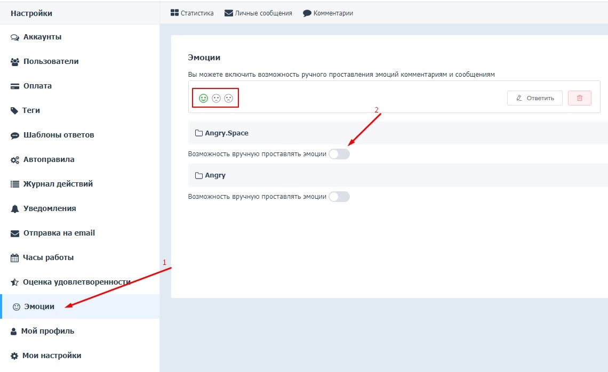Open Отправка на email section

pyautogui.click(x=80, y=233)
